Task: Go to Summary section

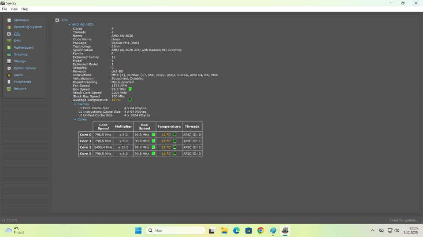Action: [21, 20]
